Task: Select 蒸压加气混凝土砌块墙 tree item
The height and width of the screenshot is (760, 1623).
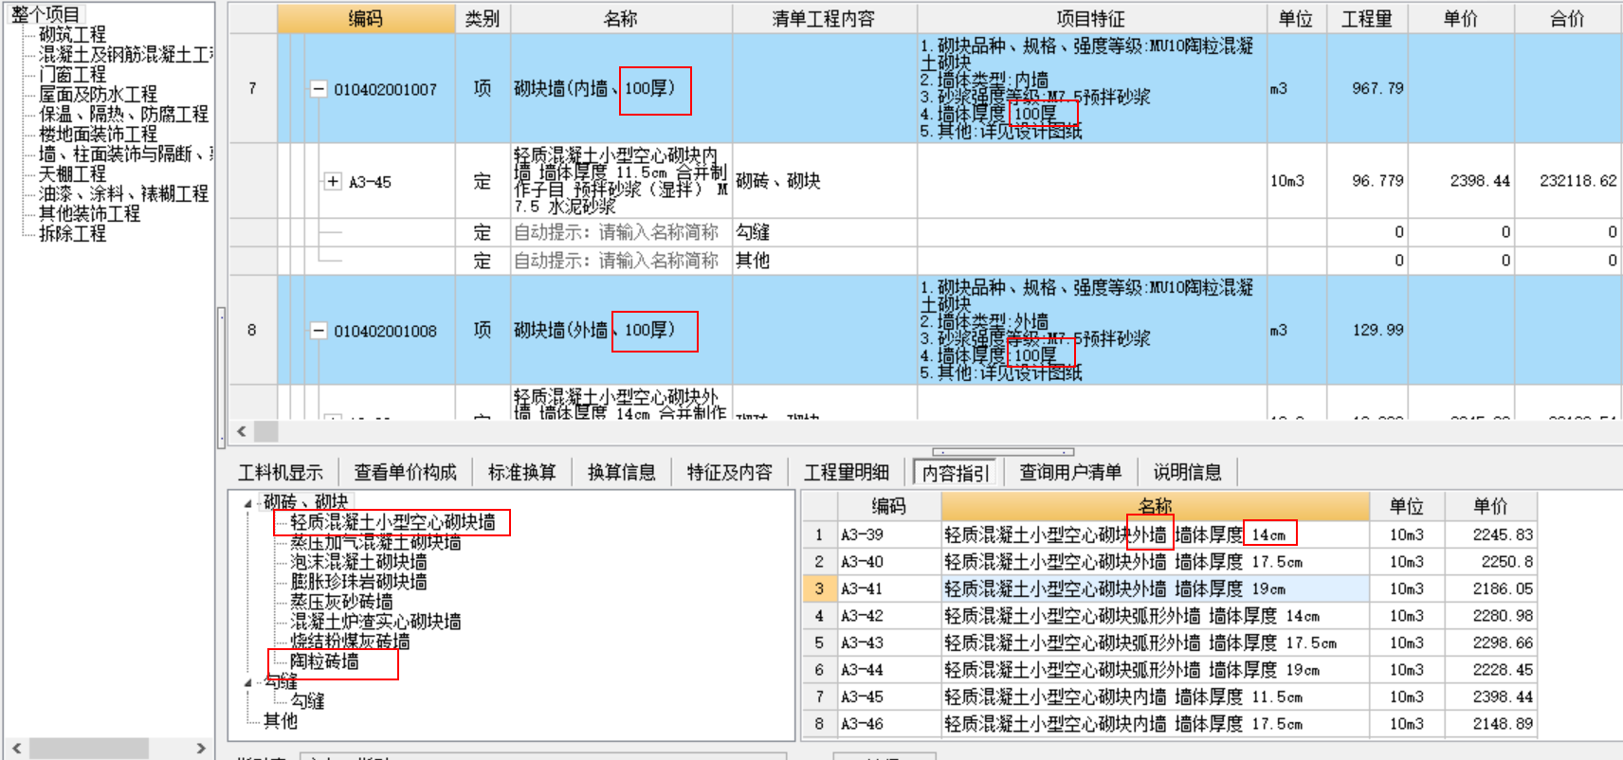Action: [x=375, y=542]
